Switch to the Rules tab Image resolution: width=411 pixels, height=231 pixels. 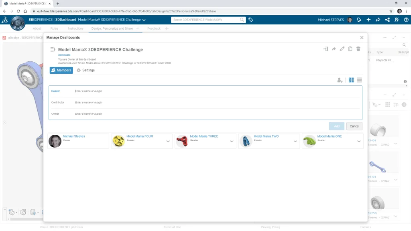[x=54, y=28]
